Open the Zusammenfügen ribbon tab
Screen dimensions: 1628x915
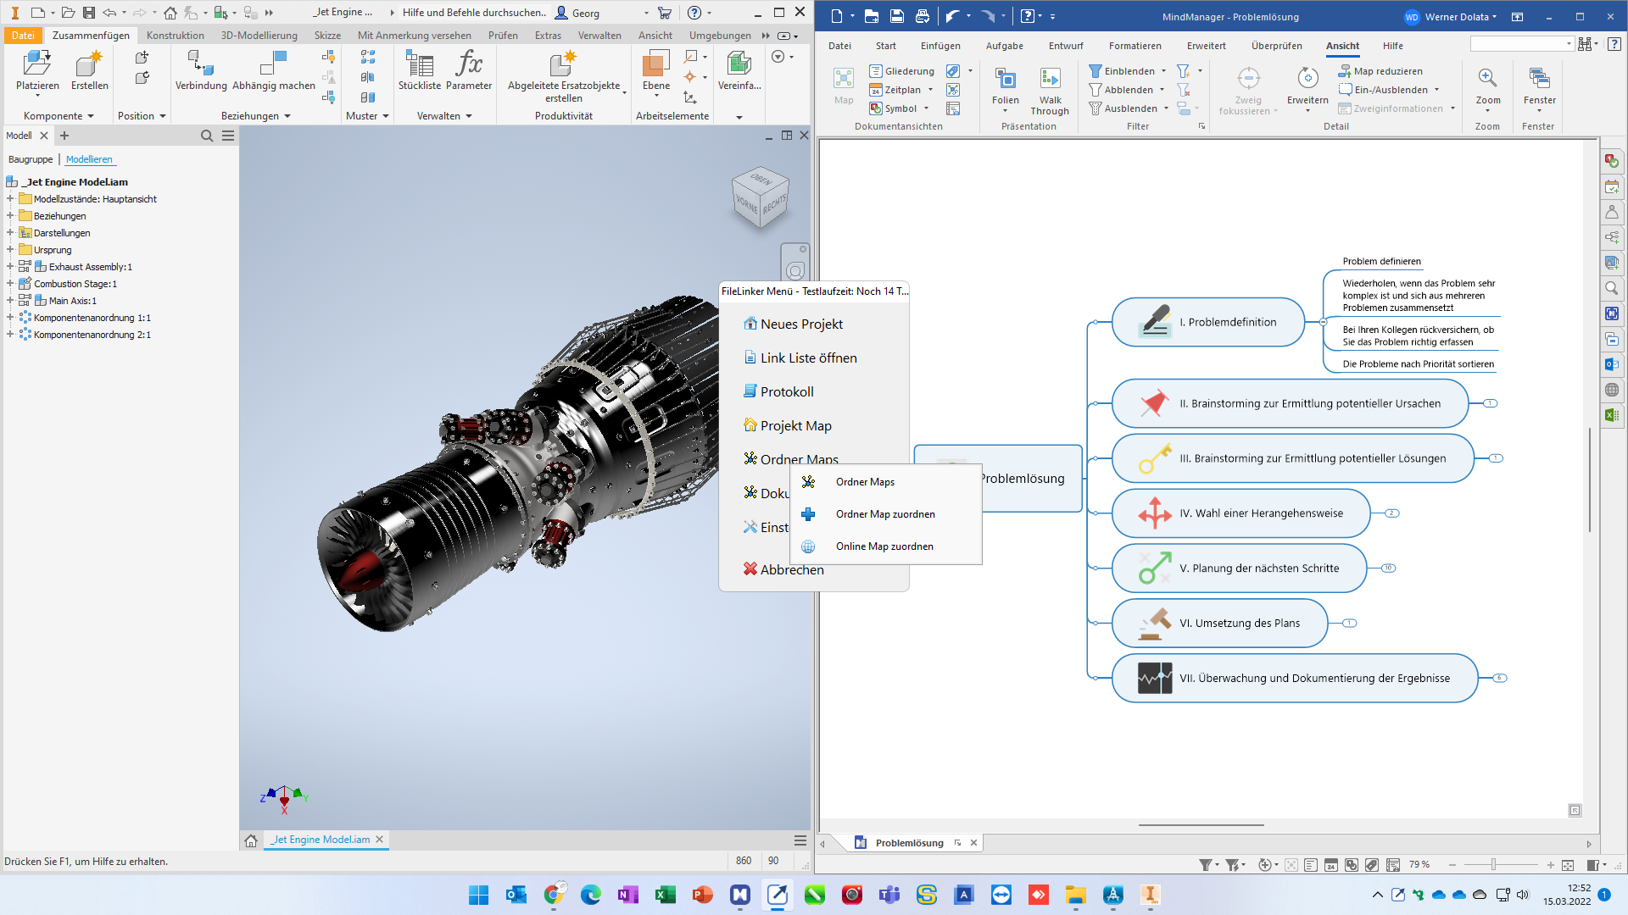pos(91,36)
